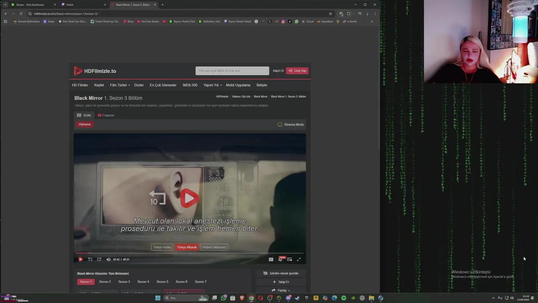Viewport: 538px width, 303px height.
Task: Switch to Sezon 4 tab
Action: coord(143,282)
